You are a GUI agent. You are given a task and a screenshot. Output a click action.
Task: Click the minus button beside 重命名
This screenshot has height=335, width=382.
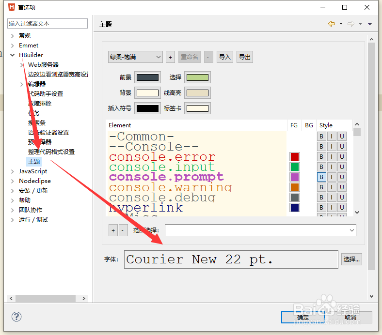[x=208, y=57]
